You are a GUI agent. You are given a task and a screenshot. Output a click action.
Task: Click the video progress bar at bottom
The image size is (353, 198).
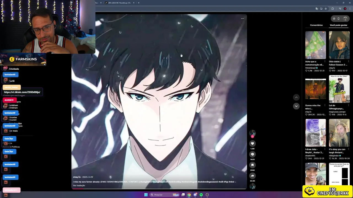coord(159,189)
